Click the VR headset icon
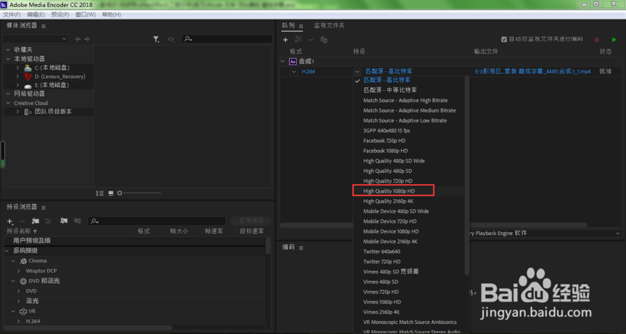The height and width of the screenshot is (334, 626). point(23,311)
